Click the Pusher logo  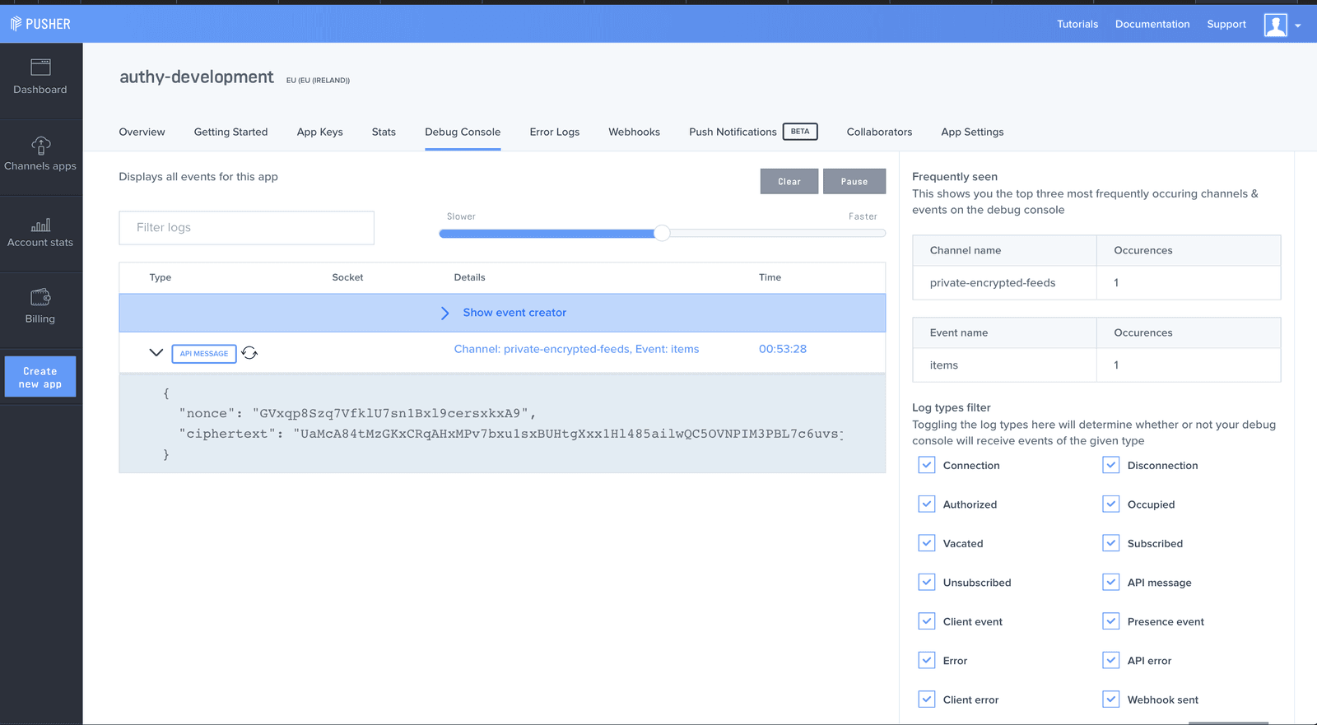tap(40, 24)
